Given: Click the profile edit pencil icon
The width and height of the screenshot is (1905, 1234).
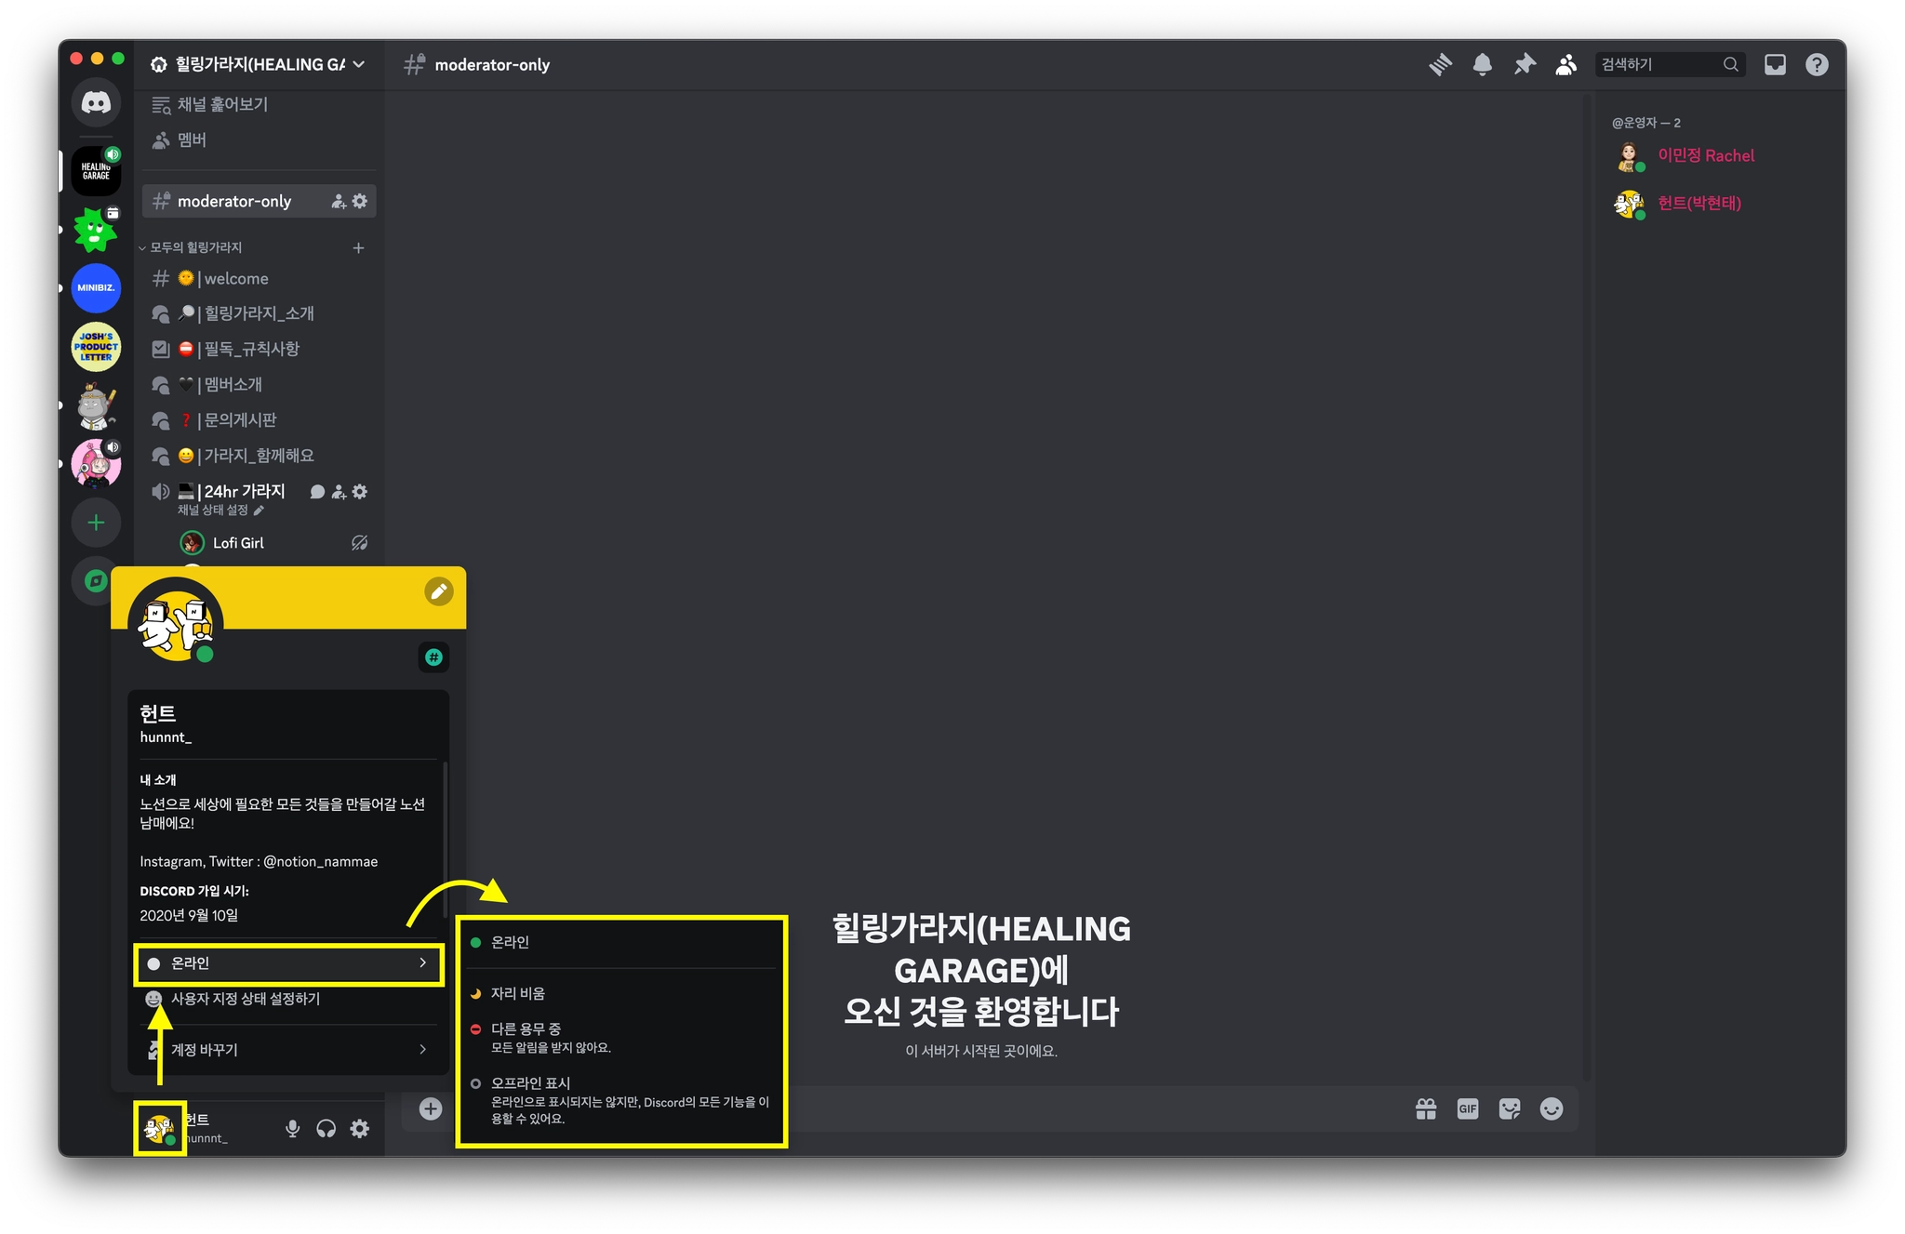Looking at the screenshot, I should tap(439, 591).
